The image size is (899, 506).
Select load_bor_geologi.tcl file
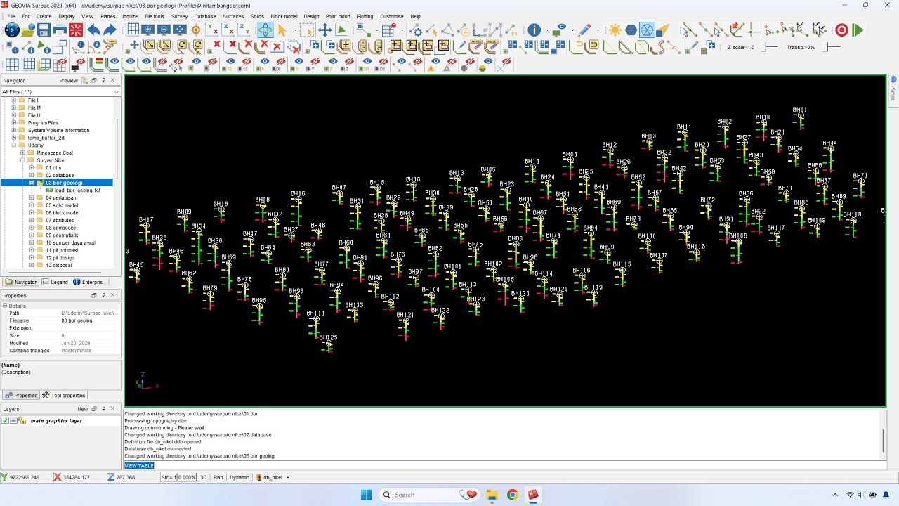pyautogui.click(x=77, y=190)
